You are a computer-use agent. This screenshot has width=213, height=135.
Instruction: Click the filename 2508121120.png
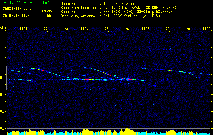(x=17, y=9)
